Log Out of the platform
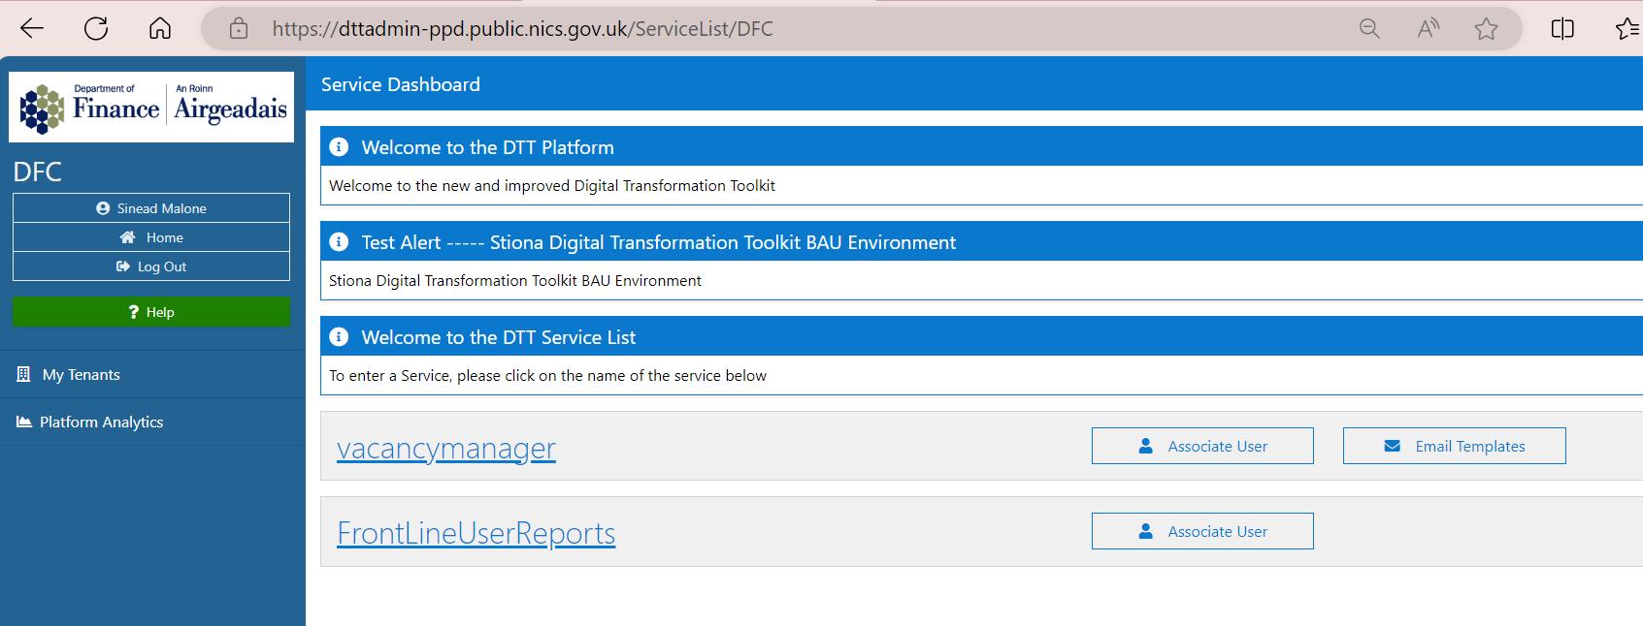1643x626 pixels. tap(151, 266)
